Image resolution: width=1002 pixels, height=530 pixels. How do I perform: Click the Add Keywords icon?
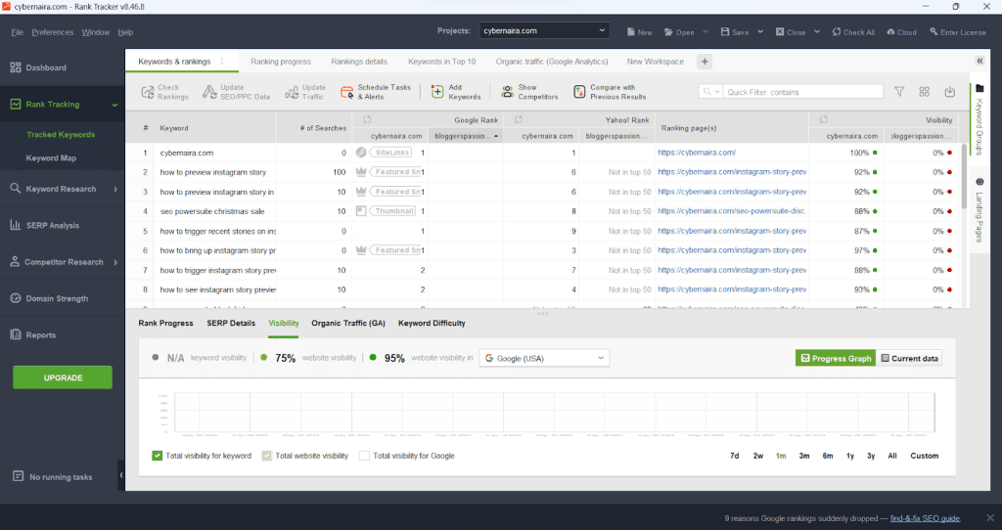(438, 92)
